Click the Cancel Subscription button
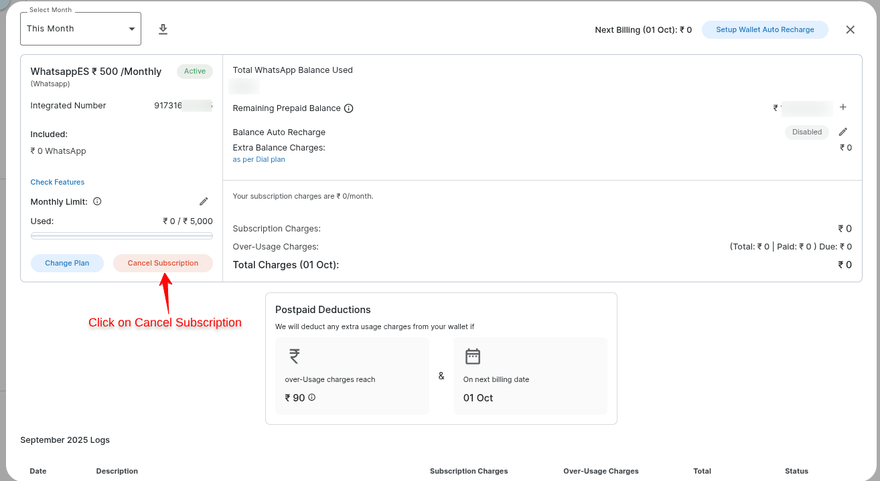The height and width of the screenshot is (481, 880). [x=163, y=263]
